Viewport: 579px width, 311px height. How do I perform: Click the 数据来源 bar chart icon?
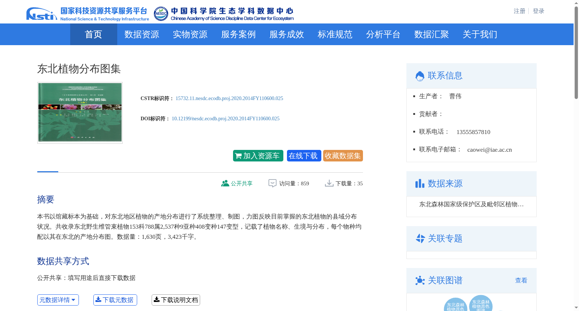420,183
